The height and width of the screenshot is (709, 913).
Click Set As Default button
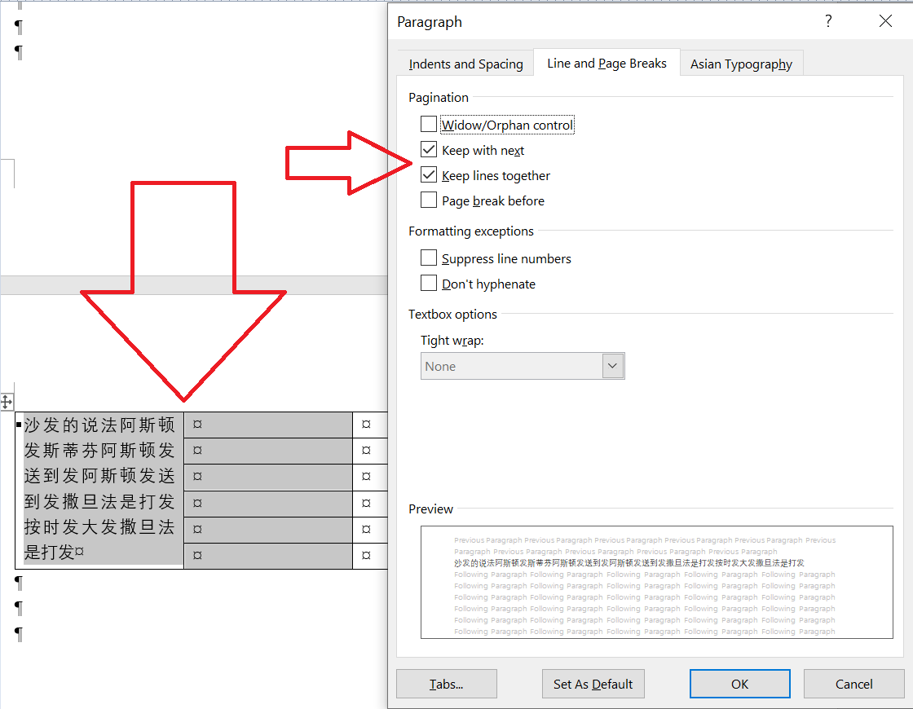tap(593, 684)
